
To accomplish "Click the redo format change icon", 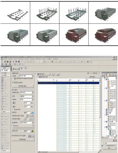I will [x=33, y=136].
